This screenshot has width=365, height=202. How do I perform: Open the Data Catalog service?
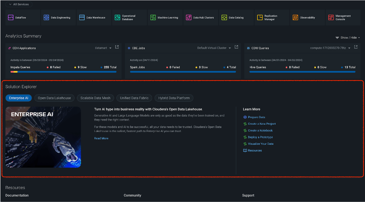(236, 18)
